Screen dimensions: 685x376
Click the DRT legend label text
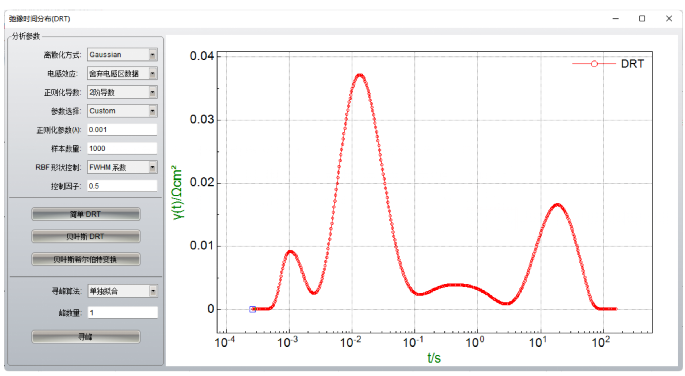pyautogui.click(x=632, y=64)
